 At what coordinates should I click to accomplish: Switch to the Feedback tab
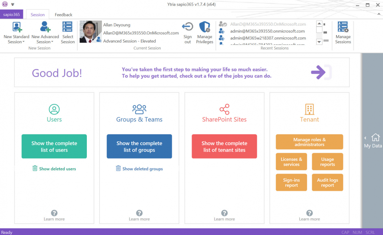[63, 14]
